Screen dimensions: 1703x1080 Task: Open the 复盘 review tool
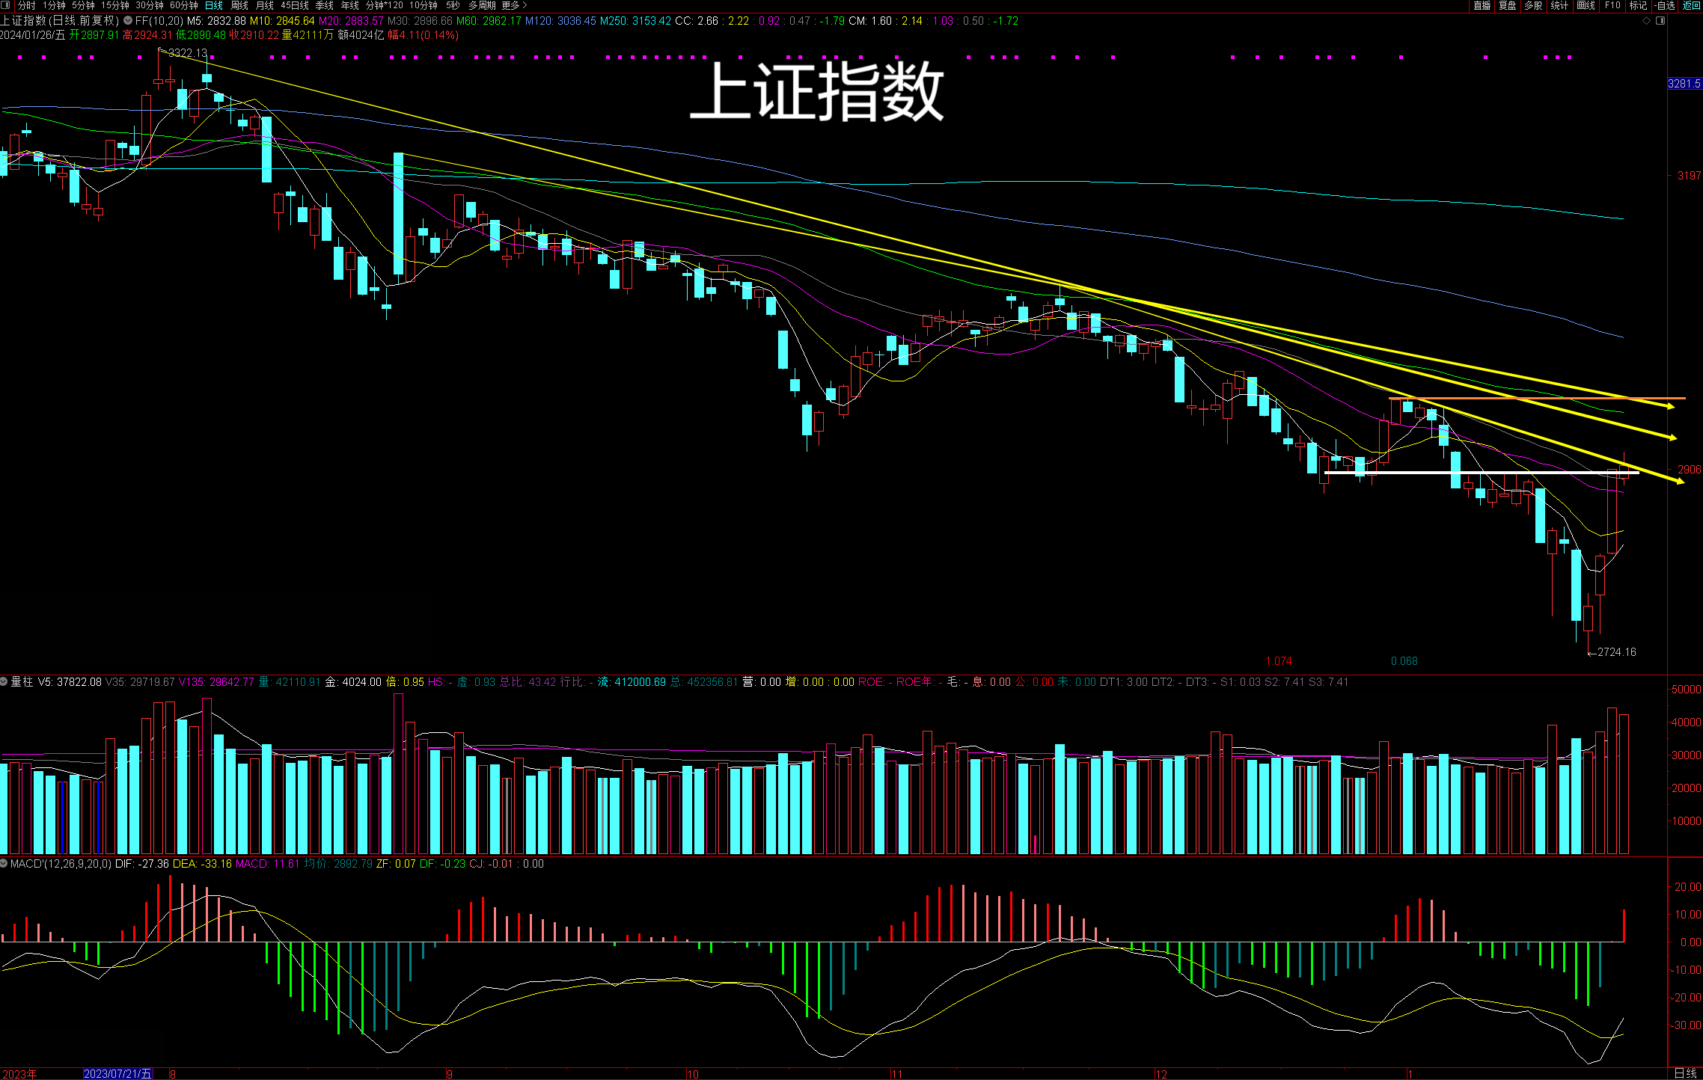point(1507,5)
